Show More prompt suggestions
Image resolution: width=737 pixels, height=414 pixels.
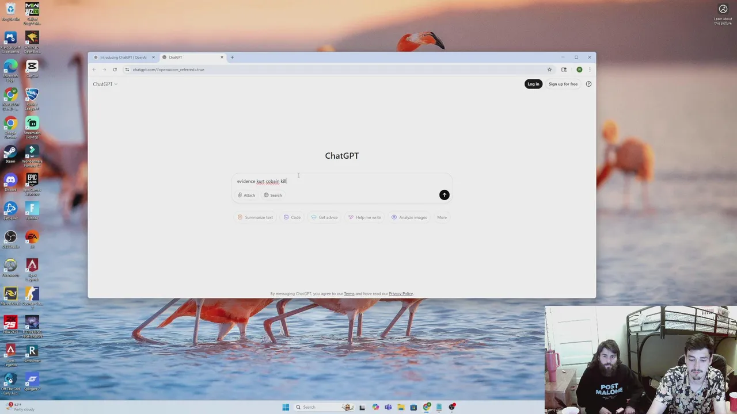coord(442,217)
